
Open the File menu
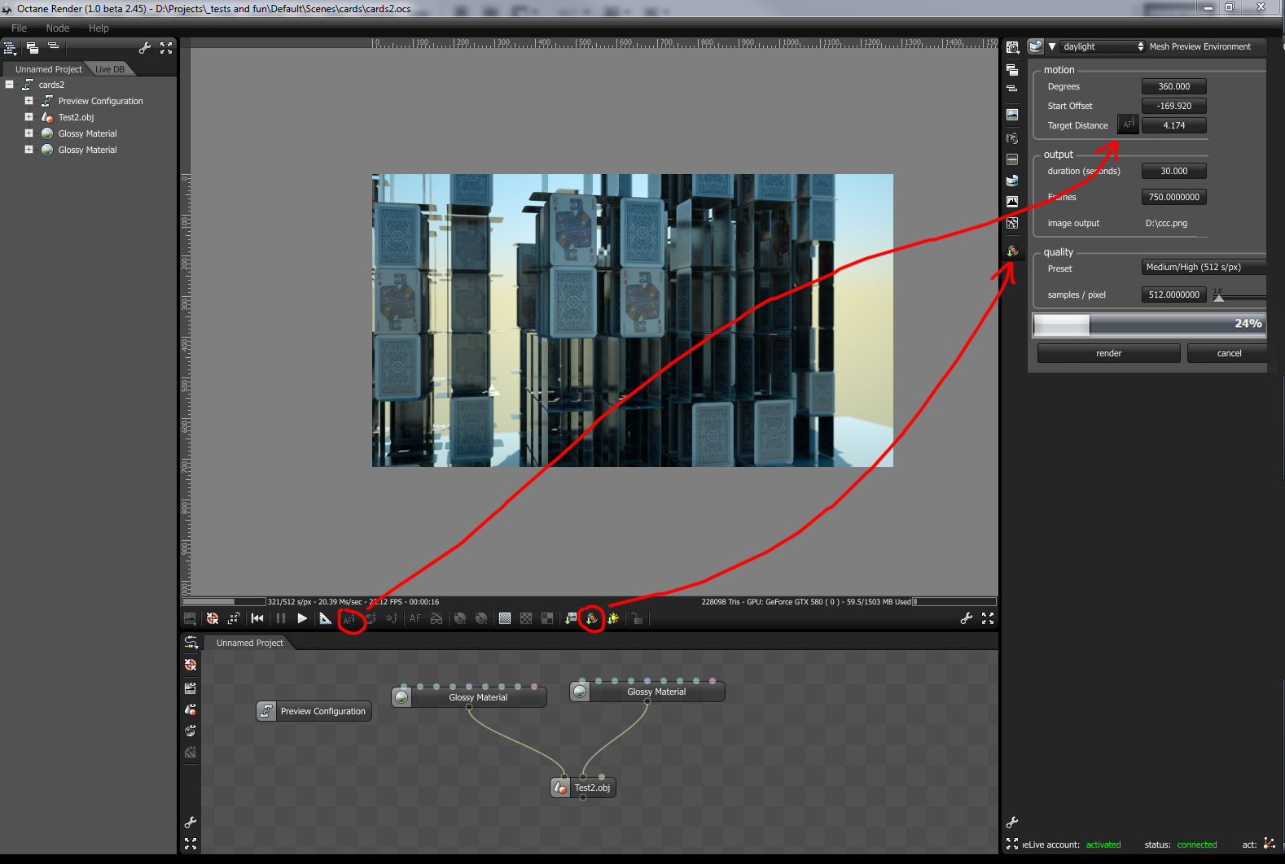coord(19,28)
